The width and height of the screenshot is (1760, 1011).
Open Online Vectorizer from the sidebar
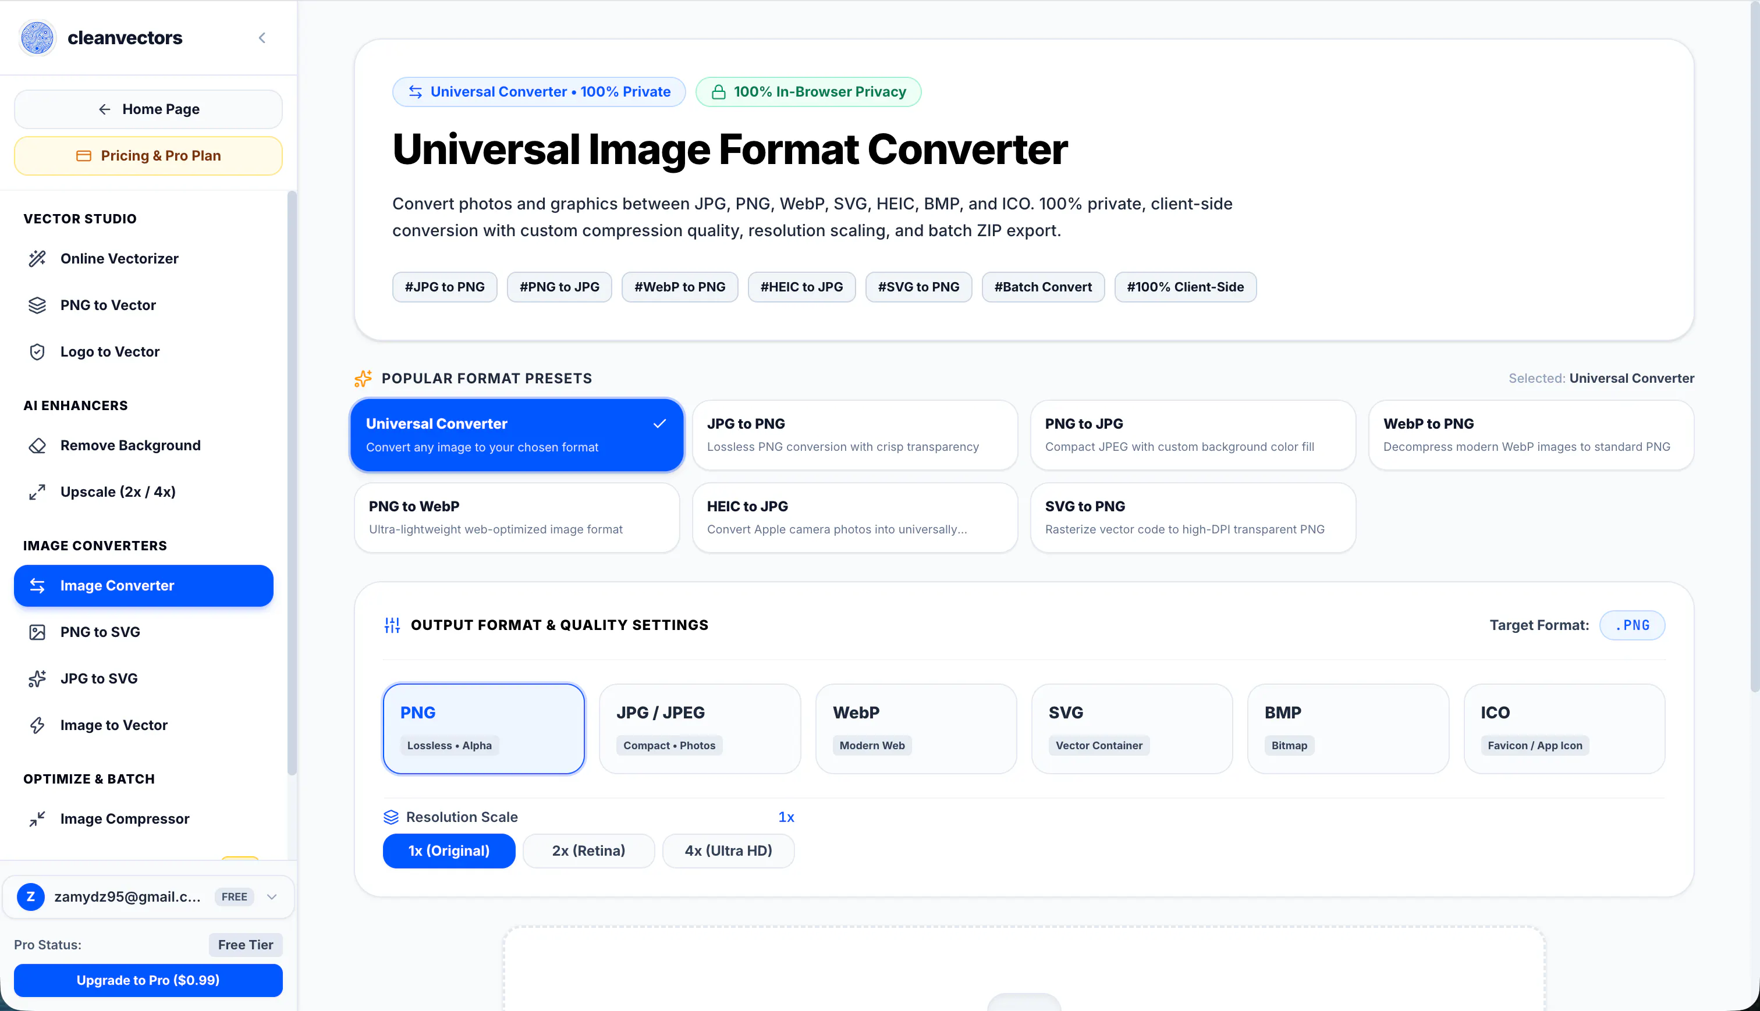pos(144,258)
